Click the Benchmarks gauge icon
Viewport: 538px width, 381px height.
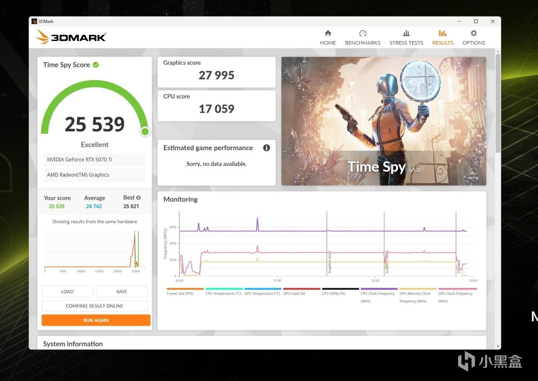tap(363, 33)
